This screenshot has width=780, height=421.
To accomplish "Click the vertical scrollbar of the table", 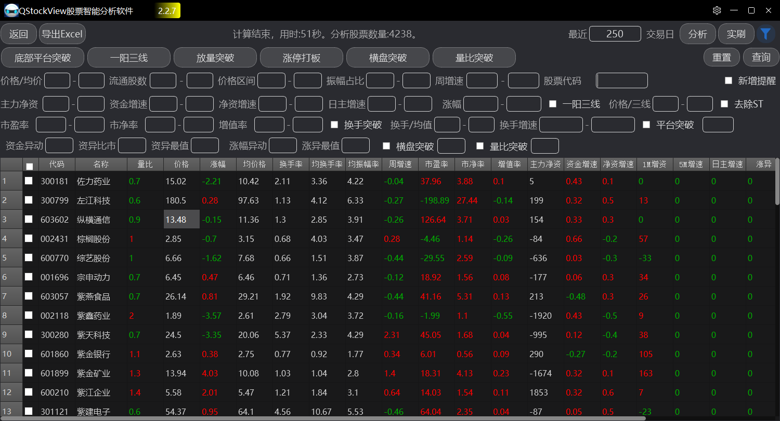I will pyautogui.click(x=777, y=182).
